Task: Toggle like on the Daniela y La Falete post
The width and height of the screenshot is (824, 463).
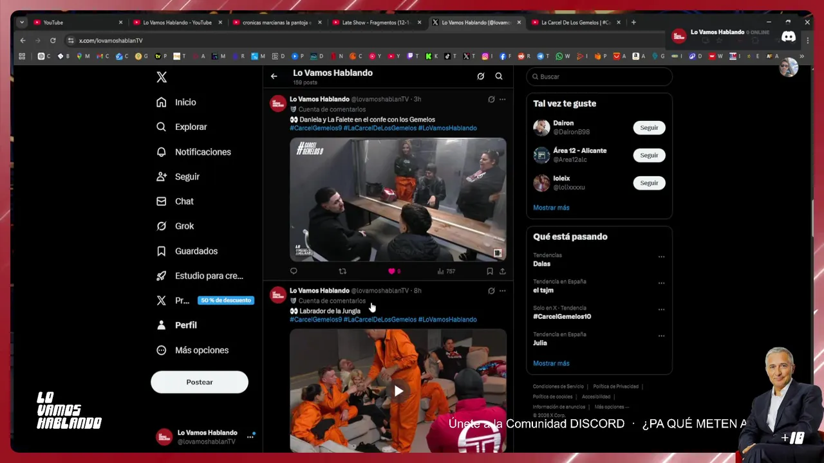Action: coord(391,271)
